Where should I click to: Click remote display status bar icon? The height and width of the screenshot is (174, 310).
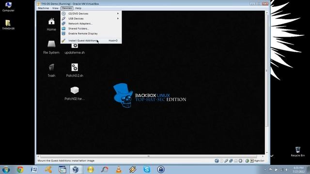click(x=240, y=161)
